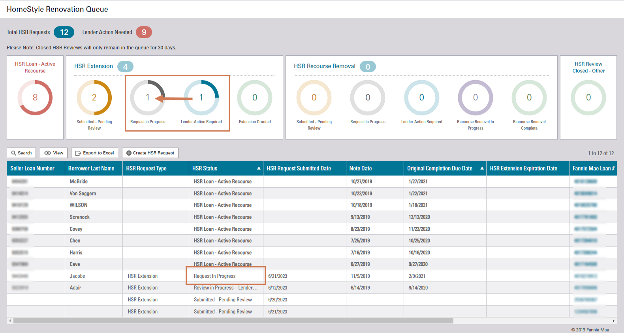Image resolution: width=624 pixels, height=333 pixels.
Task: Click HSR Request Submitted Date header
Action: tap(299, 168)
